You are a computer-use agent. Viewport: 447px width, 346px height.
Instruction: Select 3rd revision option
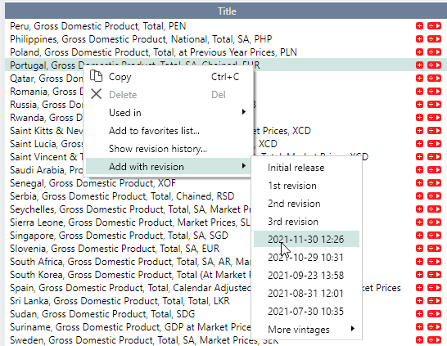pyautogui.click(x=293, y=222)
